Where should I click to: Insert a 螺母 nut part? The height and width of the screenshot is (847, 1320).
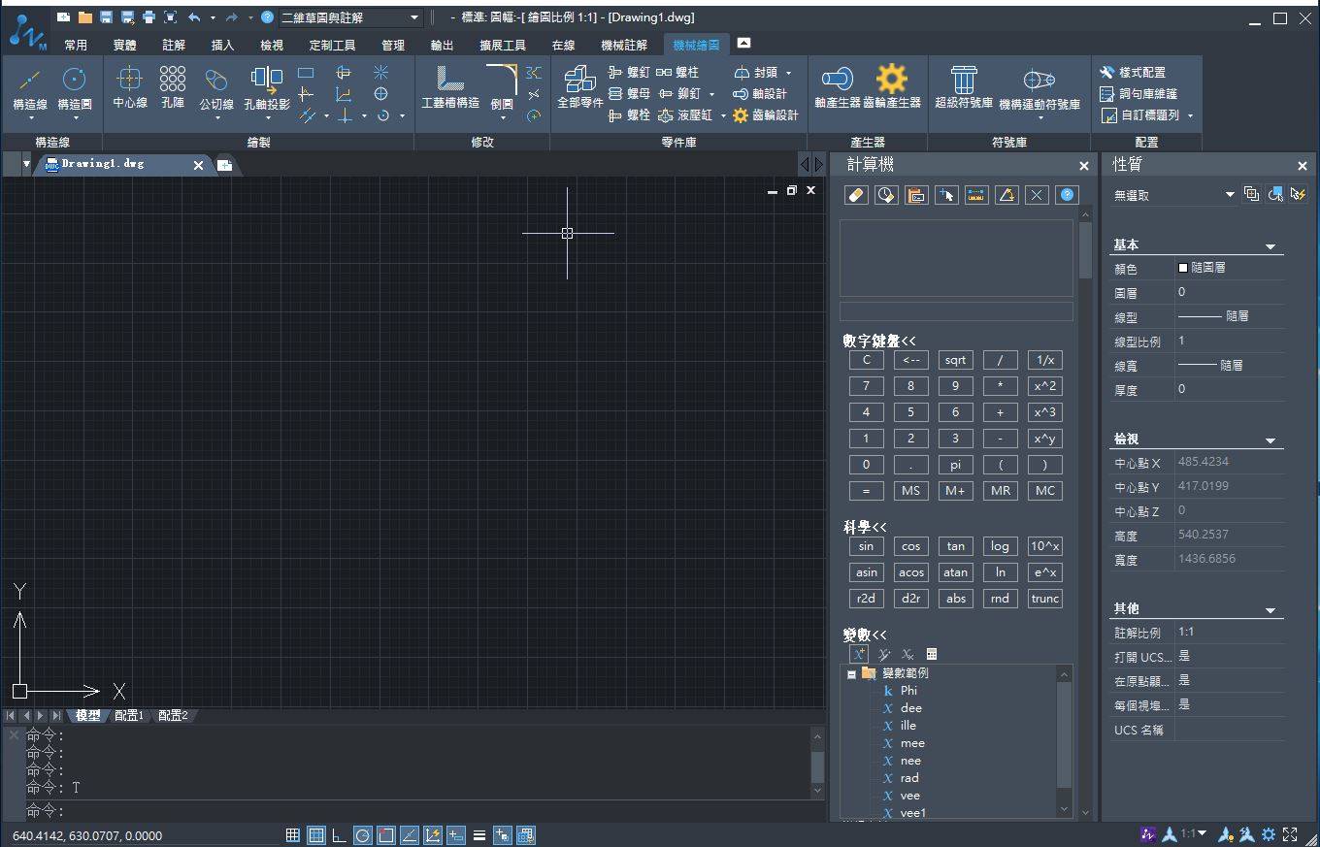(x=629, y=94)
